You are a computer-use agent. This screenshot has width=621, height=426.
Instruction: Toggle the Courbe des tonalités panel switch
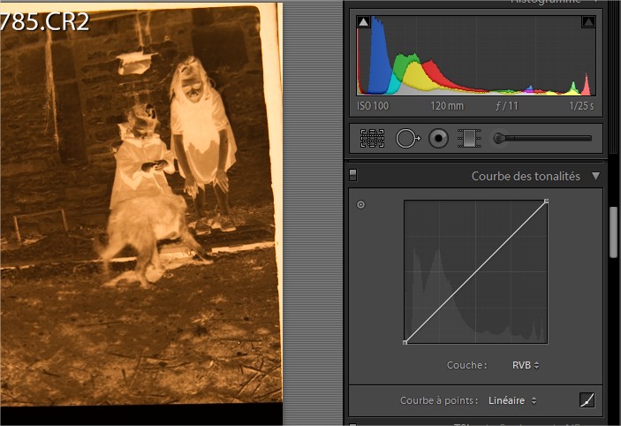[x=353, y=175]
